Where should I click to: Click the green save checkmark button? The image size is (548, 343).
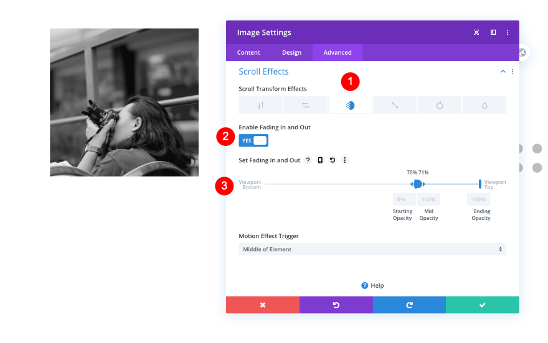coord(483,305)
